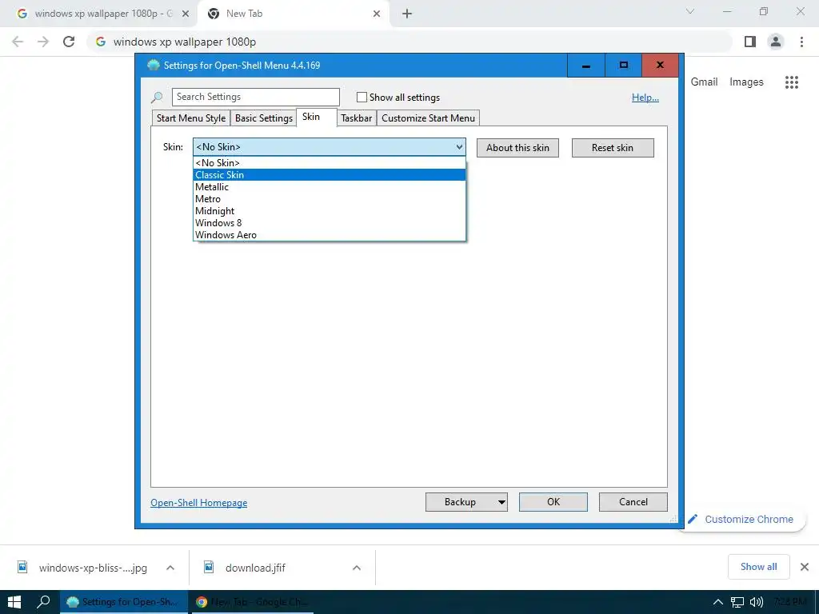Close the windows xp wallpaper tab

[x=186, y=14]
